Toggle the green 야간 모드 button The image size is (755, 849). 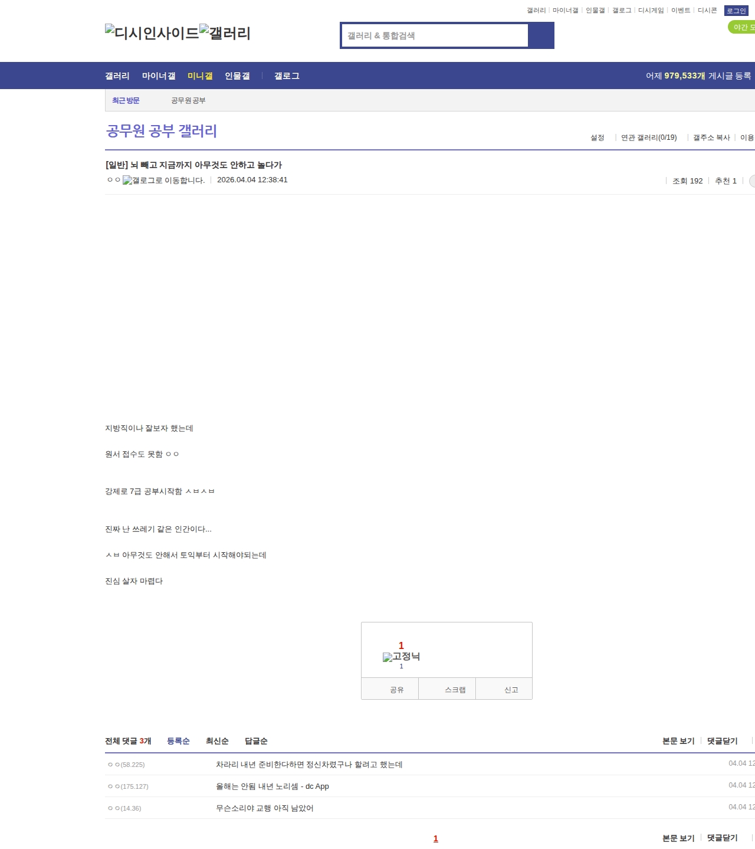tap(742, 27)
